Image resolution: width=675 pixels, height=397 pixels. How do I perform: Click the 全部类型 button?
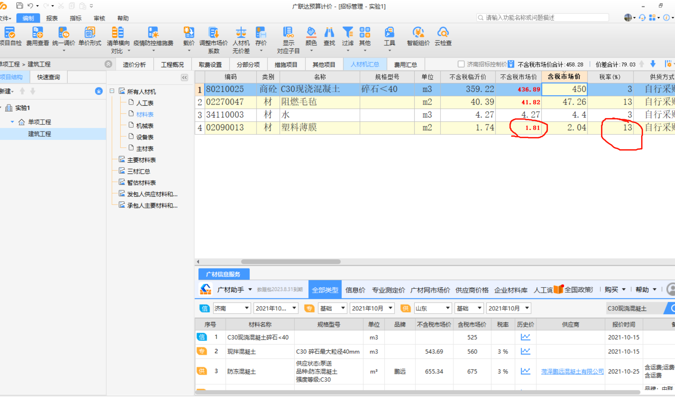click(325, 290)
